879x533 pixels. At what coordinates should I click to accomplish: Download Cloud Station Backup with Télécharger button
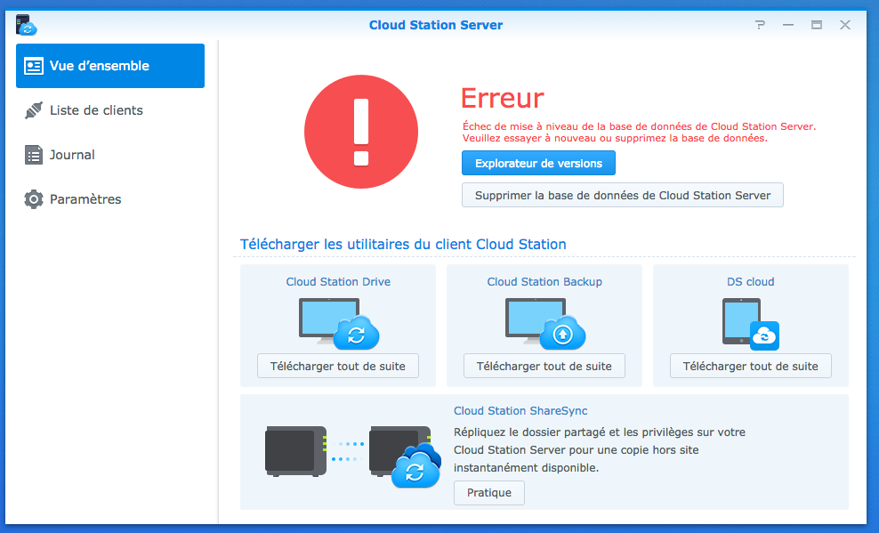(544, 366)
